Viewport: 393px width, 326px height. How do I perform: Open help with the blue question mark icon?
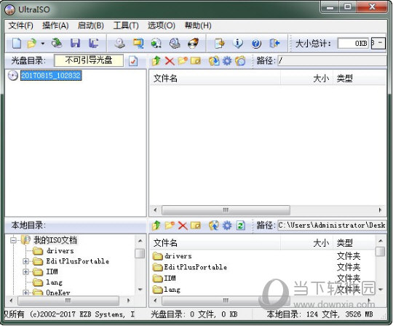pyautogui.click(x=256, y=44)
